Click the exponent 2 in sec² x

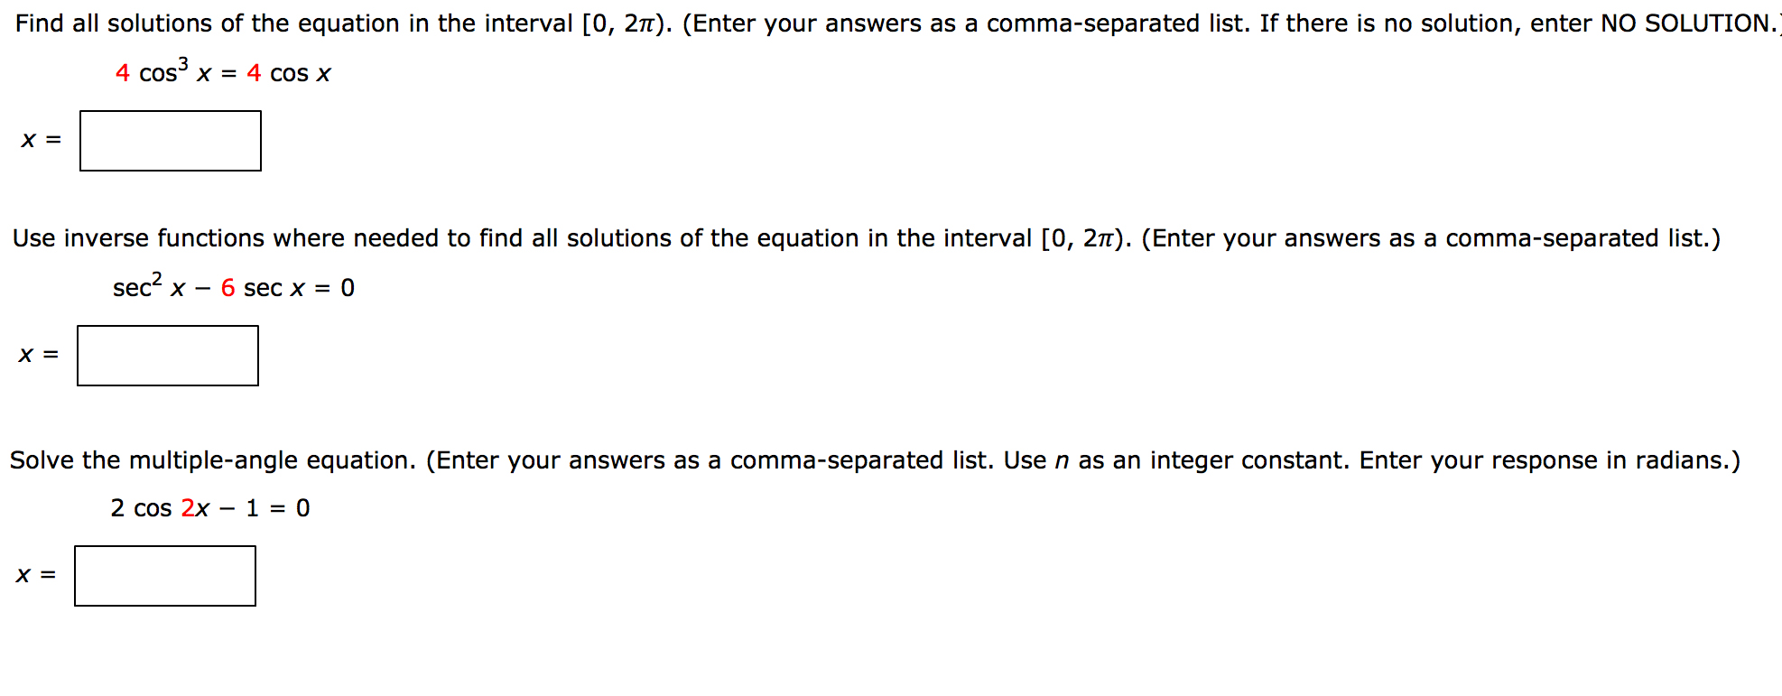pos(157,278)
